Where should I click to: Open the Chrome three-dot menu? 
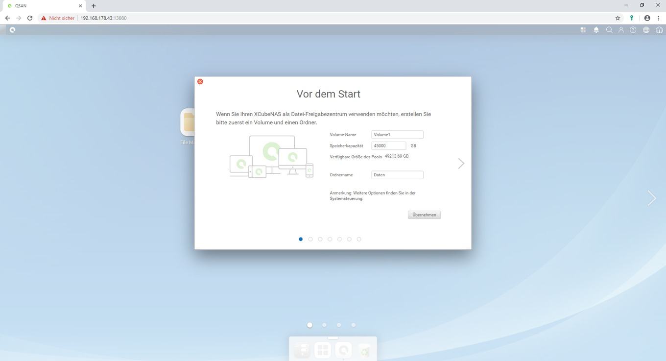pyautogui.click(x=658, y=18)
